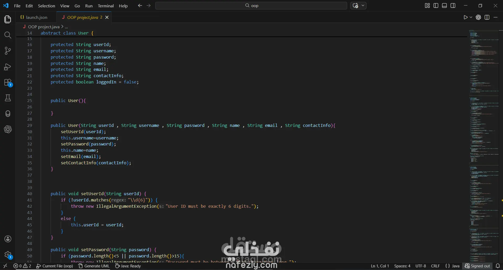The image size is (503, 270).
Task: Click the oop command center search box
Action: (251, 5)
